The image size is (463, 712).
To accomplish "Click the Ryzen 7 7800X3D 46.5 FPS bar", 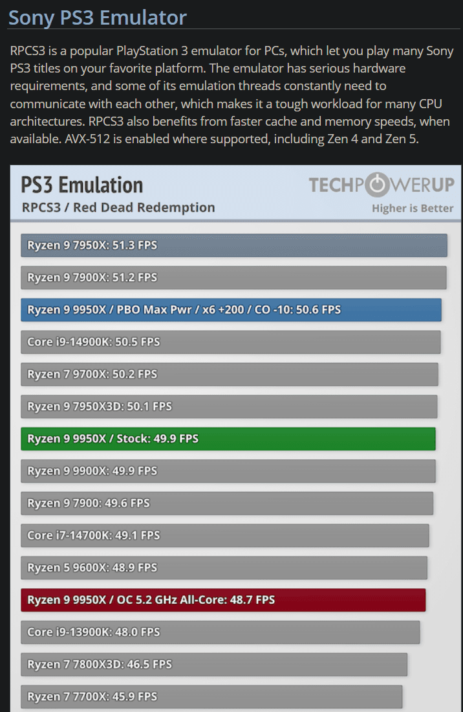I will click(214, 664).
